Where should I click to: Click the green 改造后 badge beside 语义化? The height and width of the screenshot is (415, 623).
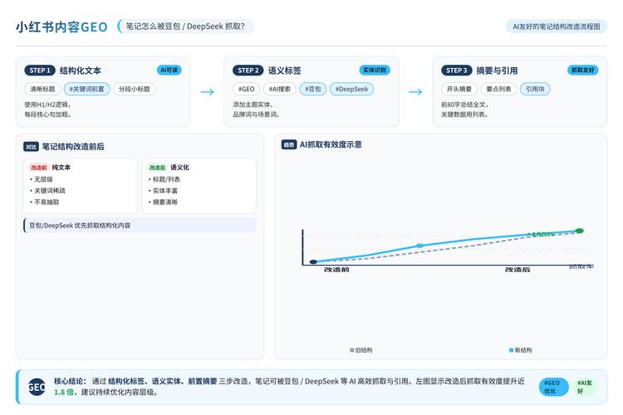click(x=157, y=168)
